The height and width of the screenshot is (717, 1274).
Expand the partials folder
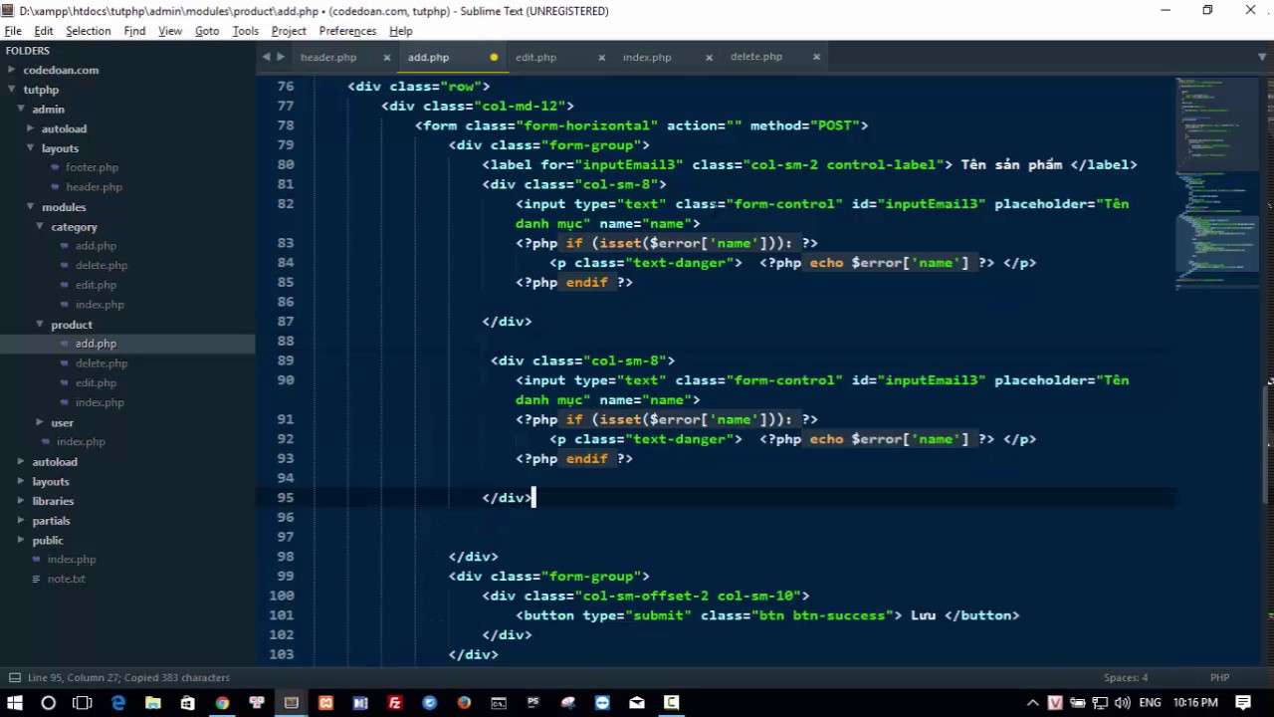[21, 521]
